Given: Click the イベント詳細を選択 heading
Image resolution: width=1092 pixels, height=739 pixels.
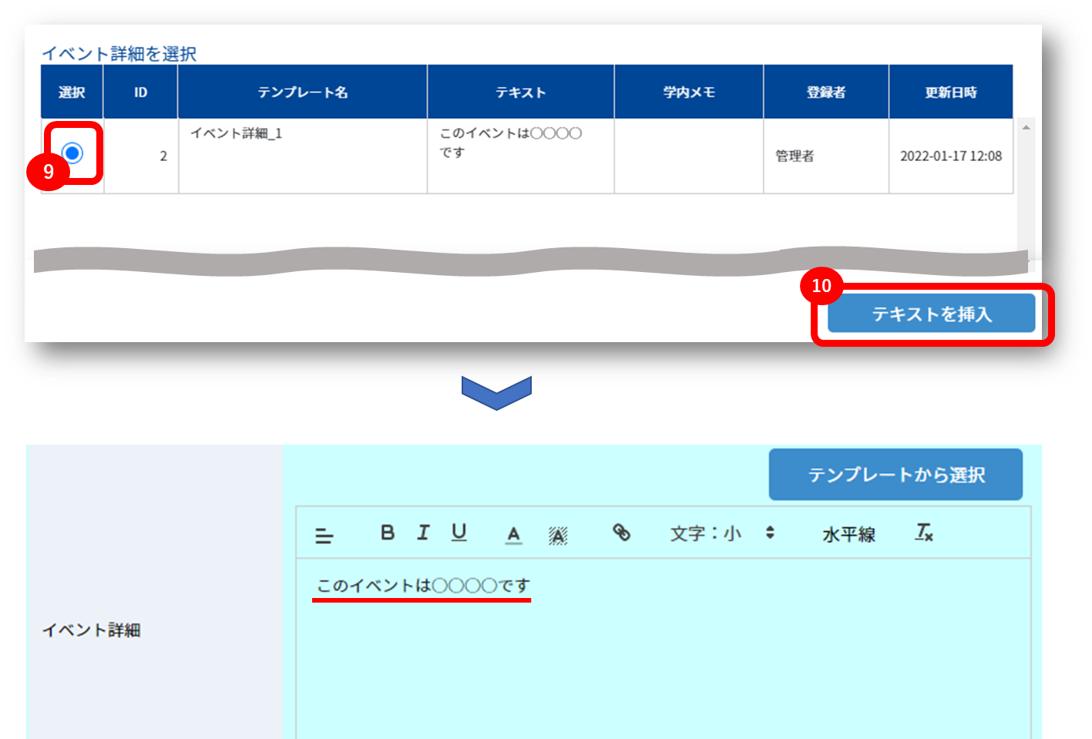Looking at the screenshot, I should [x=119, y=53].
